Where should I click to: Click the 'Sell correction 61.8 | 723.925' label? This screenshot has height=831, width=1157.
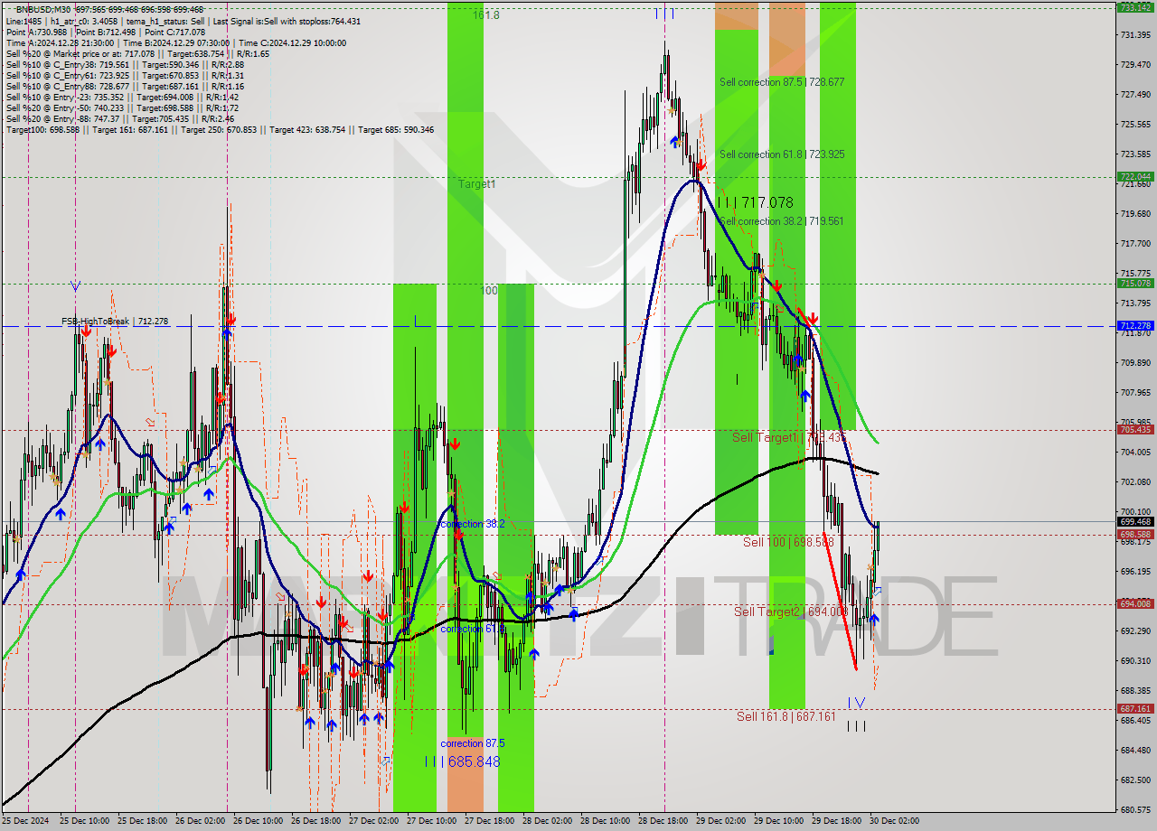(x=782, y=154)
